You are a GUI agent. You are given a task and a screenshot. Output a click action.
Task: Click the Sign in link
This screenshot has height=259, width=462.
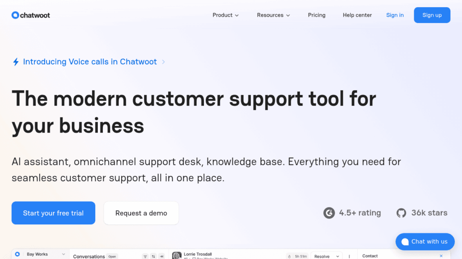tap(395, 15)
